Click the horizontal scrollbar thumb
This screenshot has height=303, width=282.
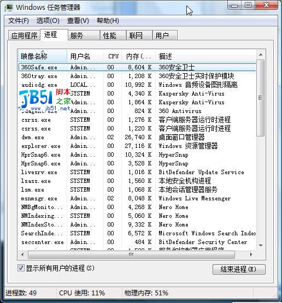[x=131, y=254]
